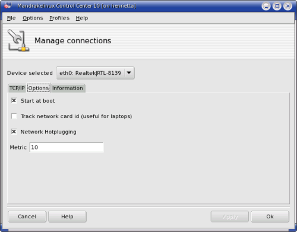
Task: Open the Profiles menu
Action: [59, 18]
